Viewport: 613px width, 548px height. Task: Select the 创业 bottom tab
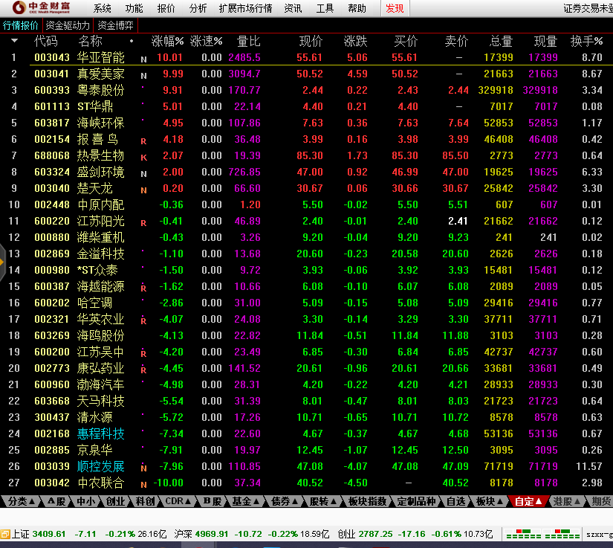coord(115,501)
